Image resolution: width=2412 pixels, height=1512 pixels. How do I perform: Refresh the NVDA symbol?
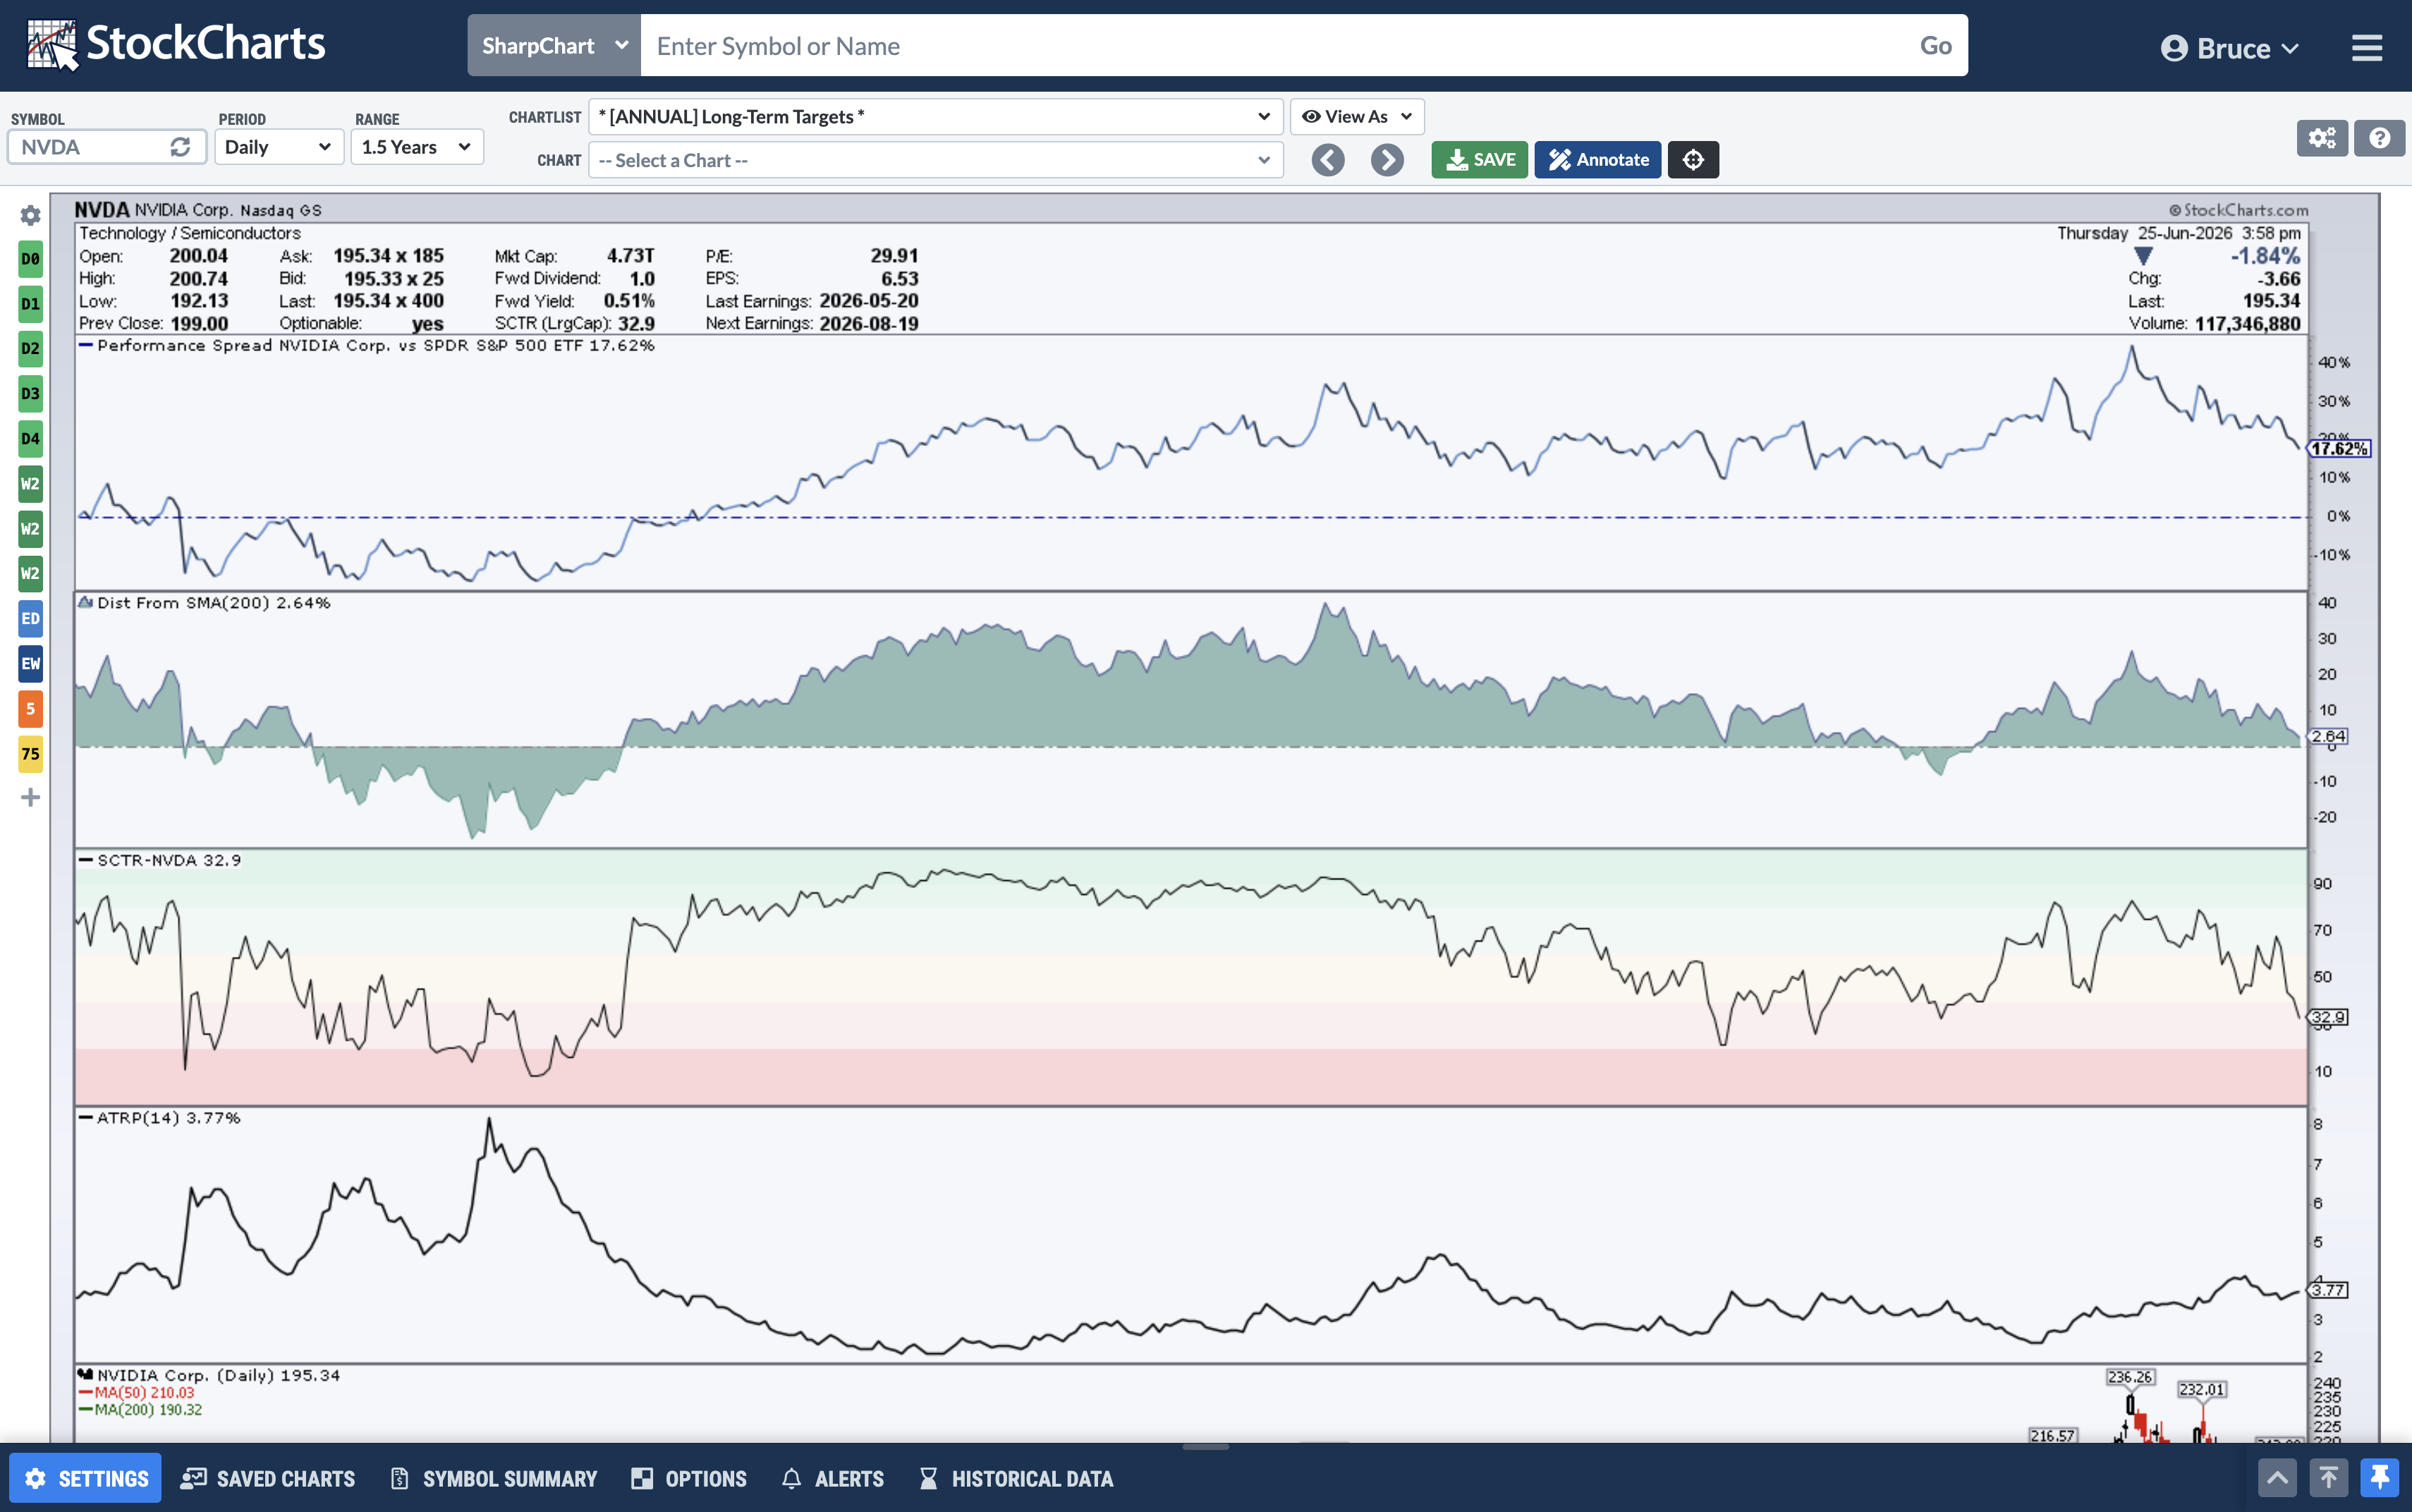tap(180, 147)
